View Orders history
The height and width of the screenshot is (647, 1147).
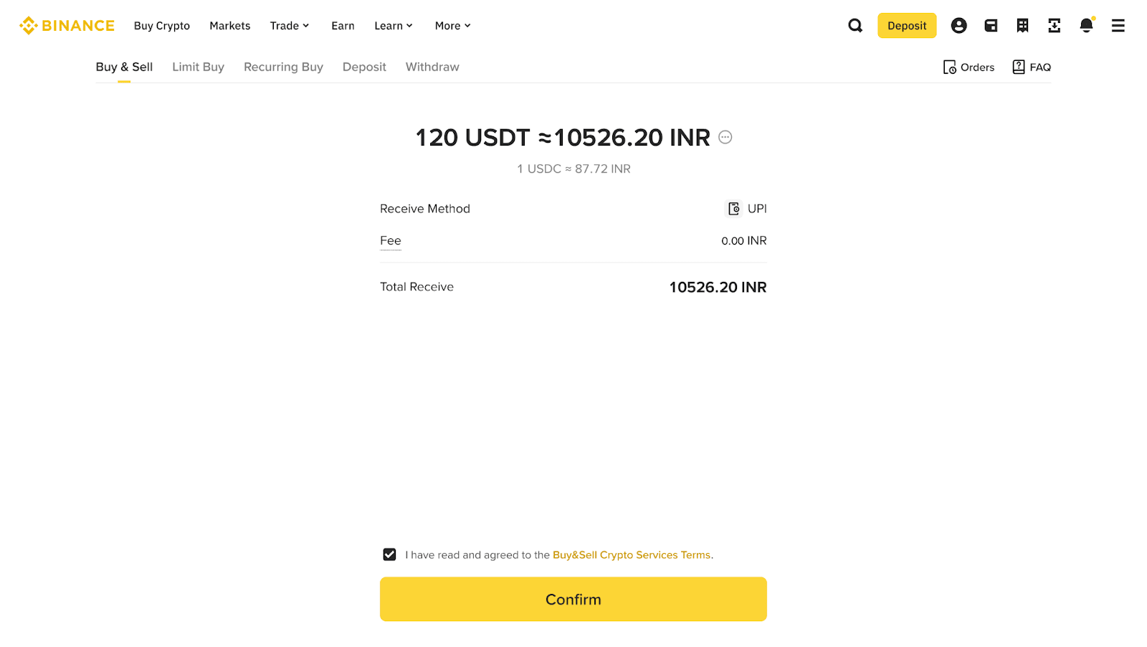point(968,67)
